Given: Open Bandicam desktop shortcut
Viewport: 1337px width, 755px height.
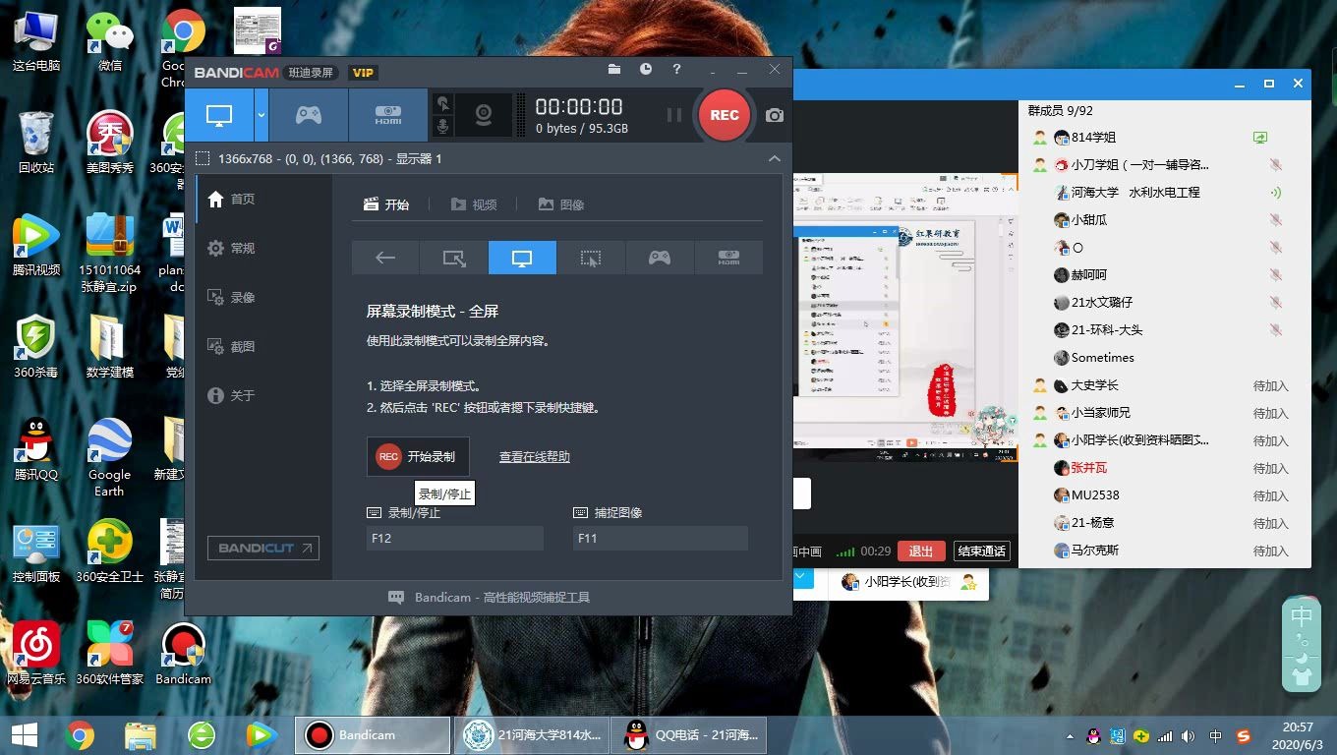Looking at the screenshot, I should point(183,653).
